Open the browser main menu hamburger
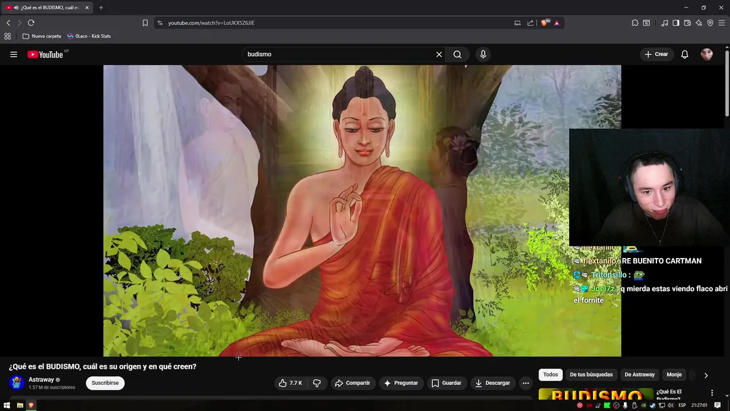The width and height of the screenshot is (730, 411). (721, 23)
